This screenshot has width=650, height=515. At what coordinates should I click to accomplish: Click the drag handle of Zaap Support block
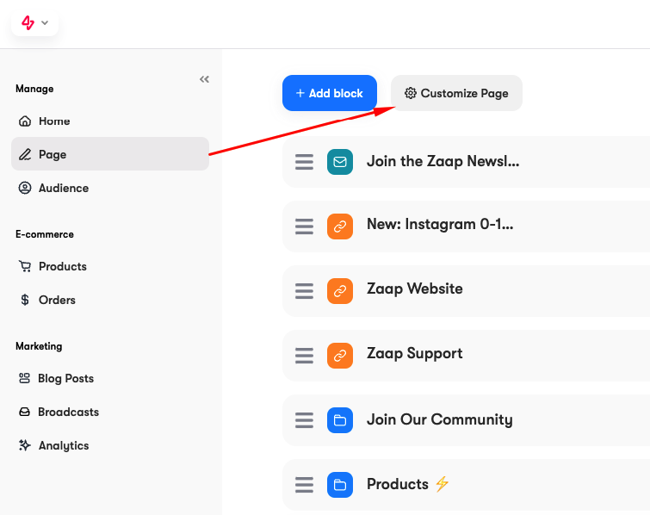304,356
